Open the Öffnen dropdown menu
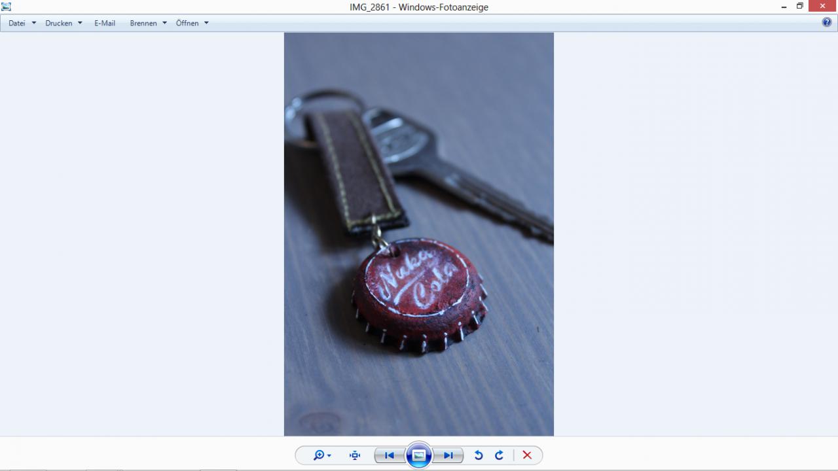This screenshot has height=471, width=838. pyautogui.click(x=192, y=23)
